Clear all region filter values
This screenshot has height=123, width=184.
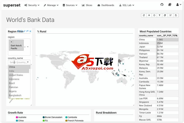25,47
